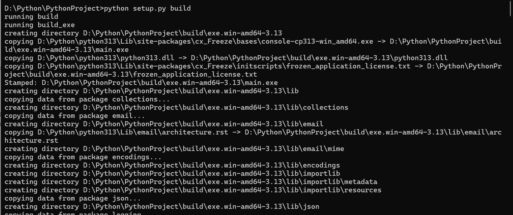This screenshot has width=513, height=215.
Task: Click the vertical scrollbar thumb
Action: [x=510, y=8]
